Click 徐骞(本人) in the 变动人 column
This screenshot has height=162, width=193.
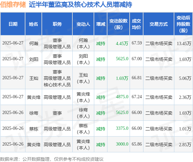click(83, 113)
